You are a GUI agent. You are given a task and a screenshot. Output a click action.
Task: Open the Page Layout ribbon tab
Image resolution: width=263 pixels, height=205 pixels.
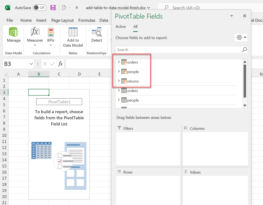coord(62,20)
